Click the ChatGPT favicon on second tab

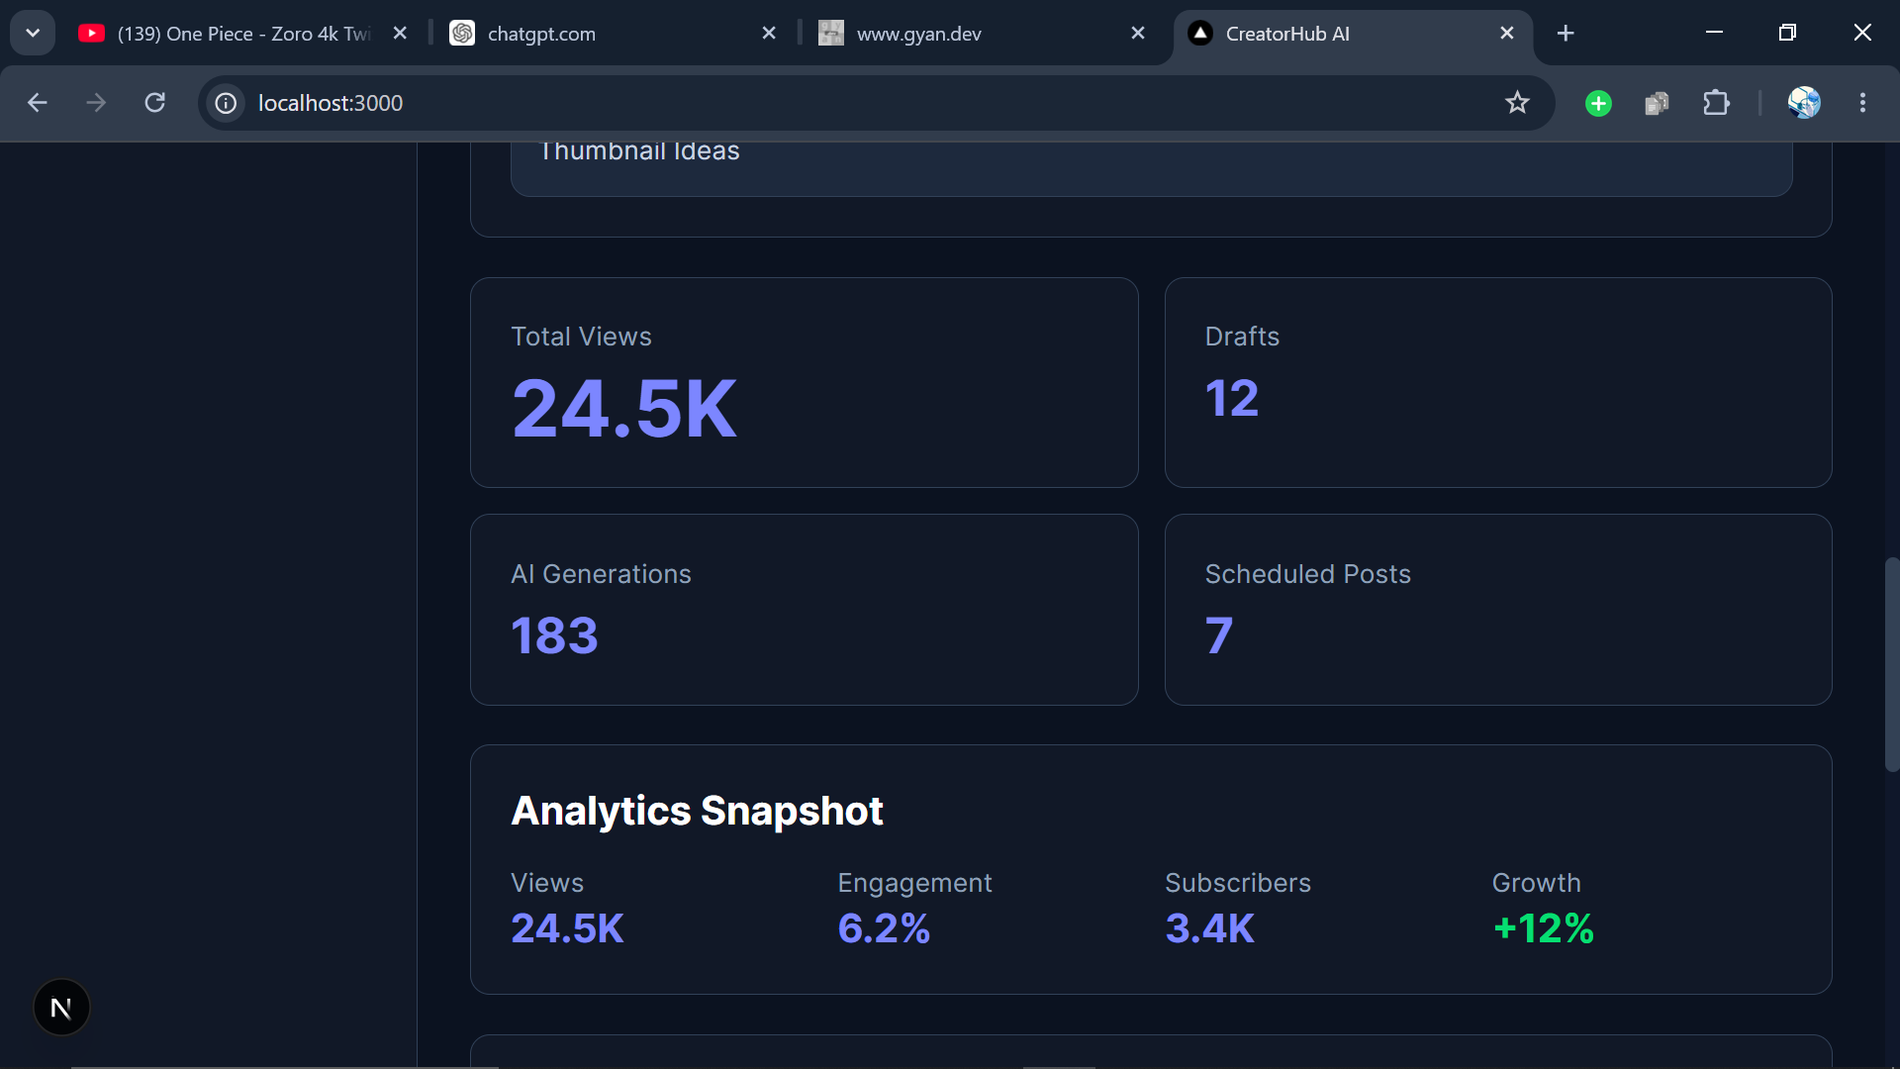click(x=462, y=34)
